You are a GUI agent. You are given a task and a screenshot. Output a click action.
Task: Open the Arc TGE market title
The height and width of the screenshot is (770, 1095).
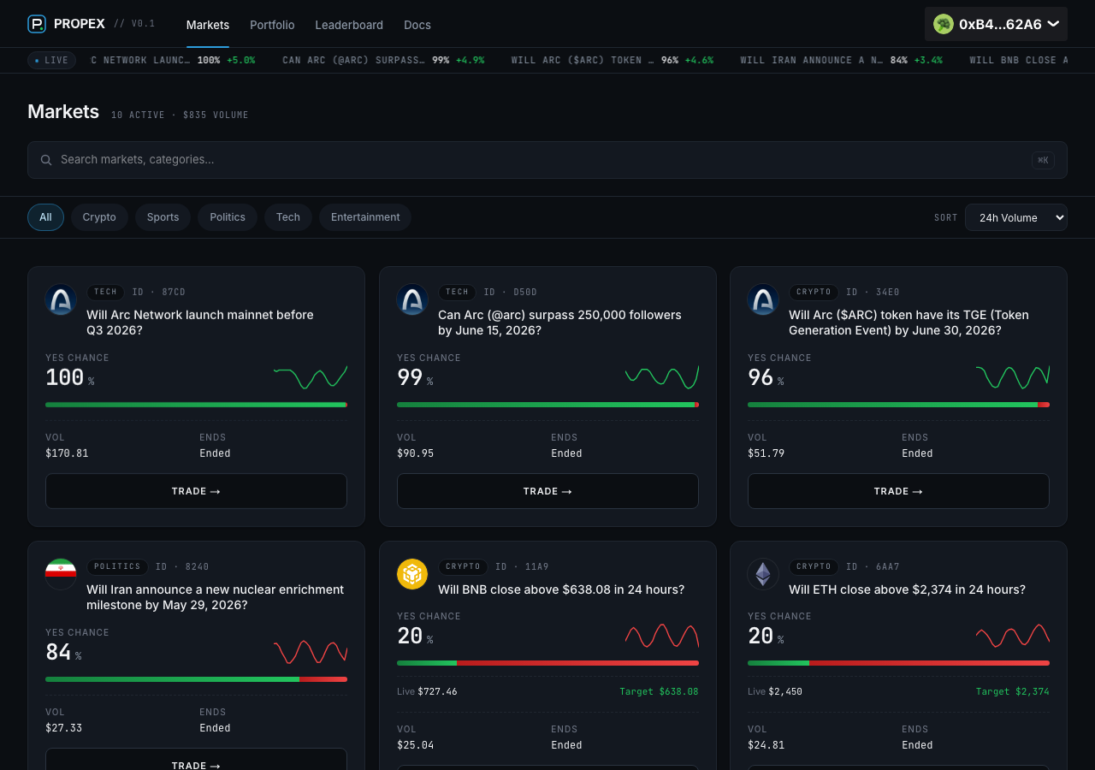(x=909, y=323)
